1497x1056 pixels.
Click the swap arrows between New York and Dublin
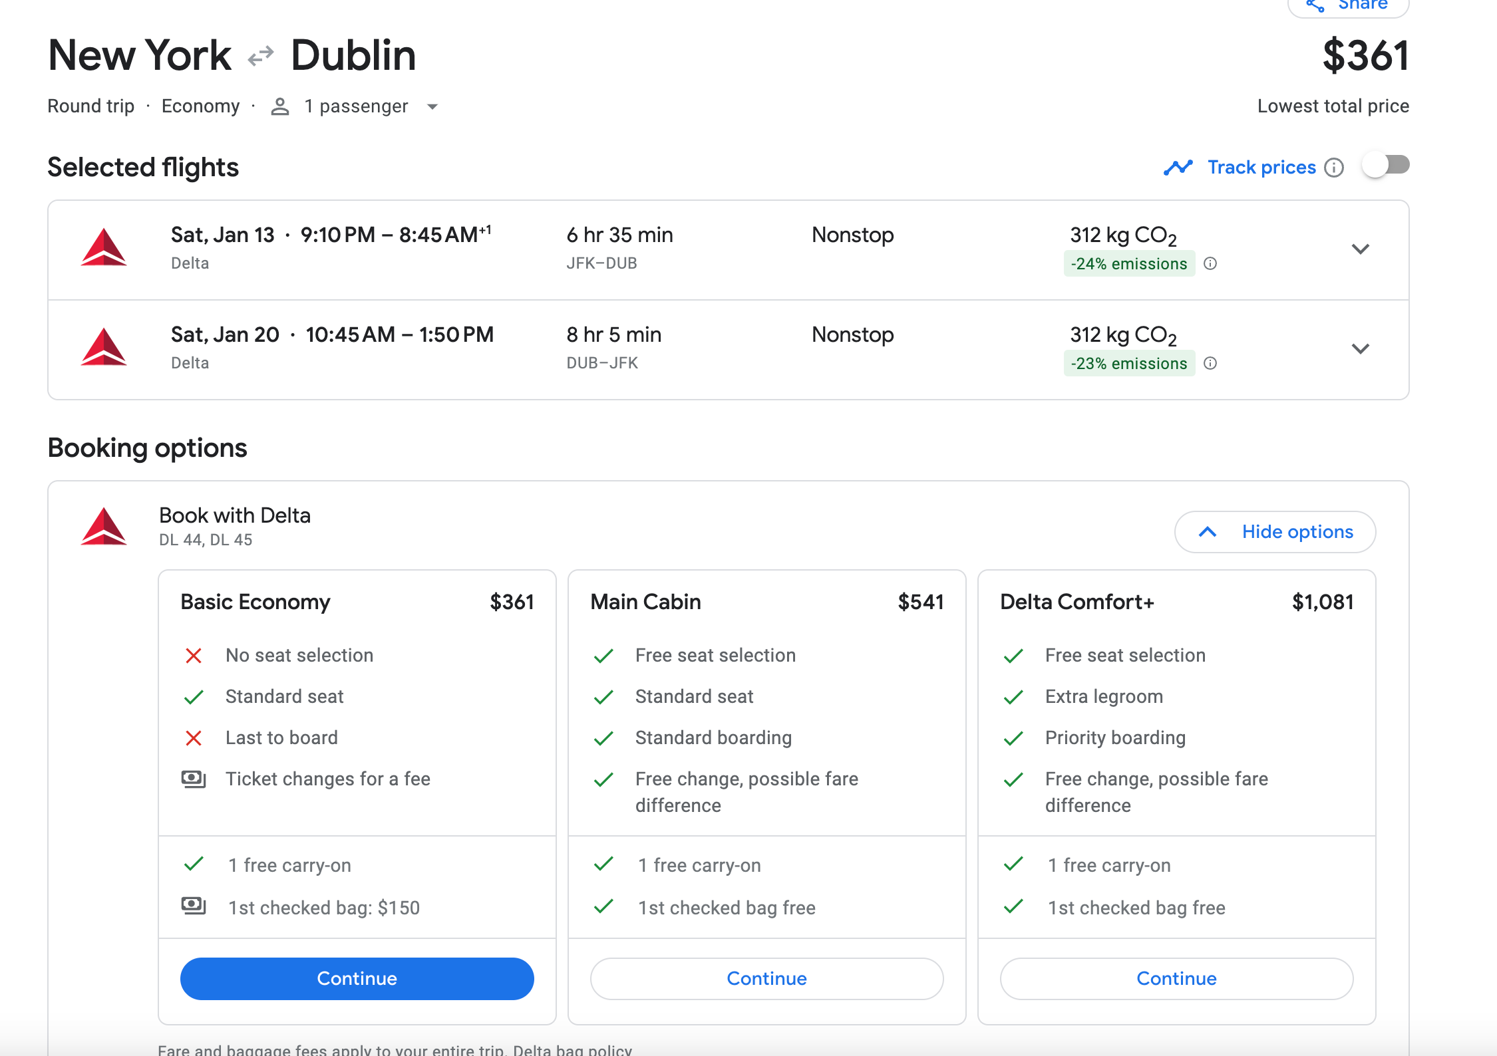point(261,57)
